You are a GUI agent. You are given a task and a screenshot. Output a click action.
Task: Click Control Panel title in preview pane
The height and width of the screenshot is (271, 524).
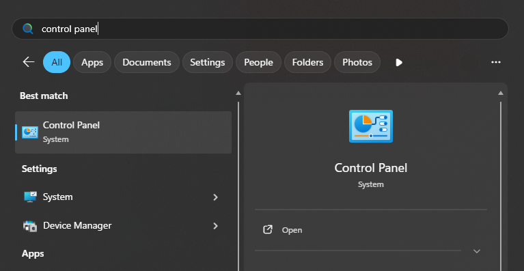(370, 167)
